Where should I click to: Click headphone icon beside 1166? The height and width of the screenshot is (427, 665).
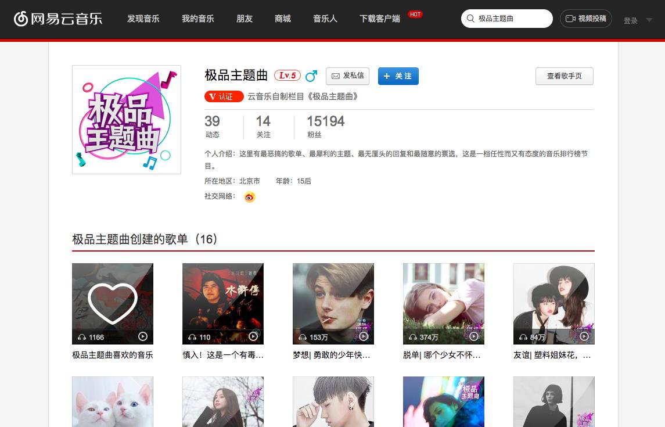(82, 337)
